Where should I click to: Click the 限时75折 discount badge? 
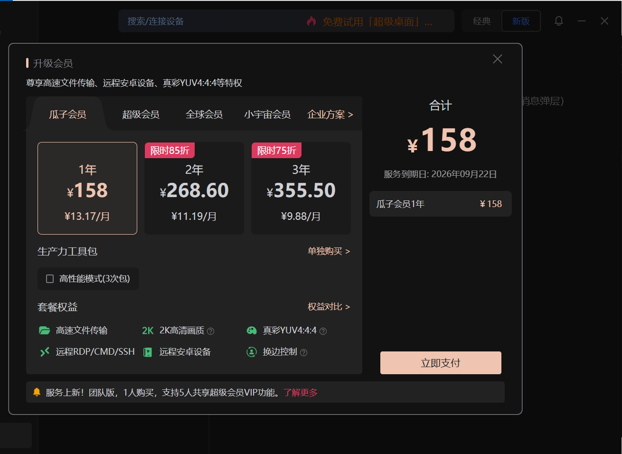pos(276,151)
